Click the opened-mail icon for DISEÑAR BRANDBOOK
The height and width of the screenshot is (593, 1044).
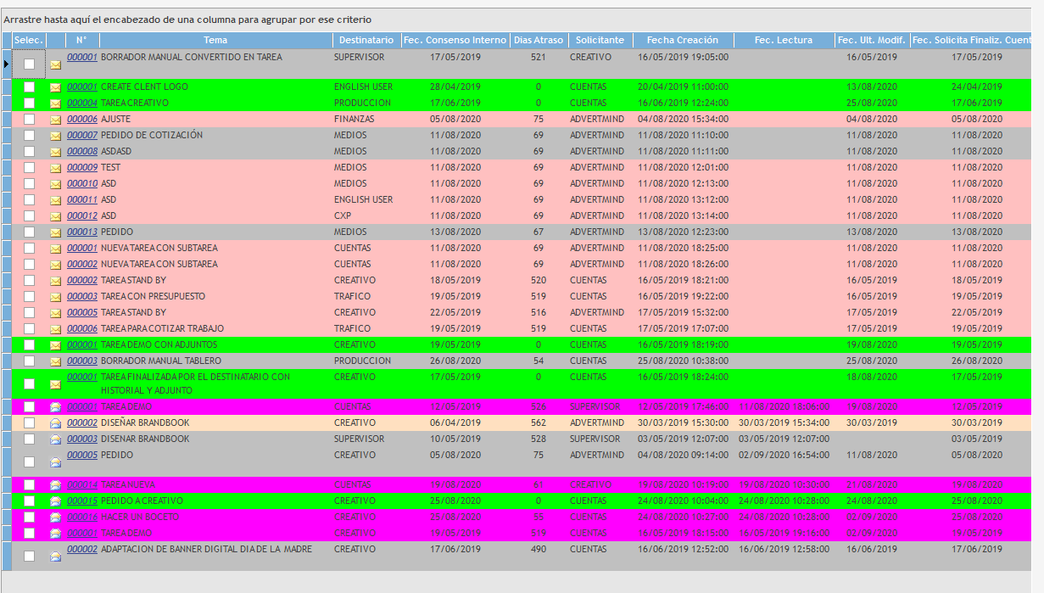point(56,423)
